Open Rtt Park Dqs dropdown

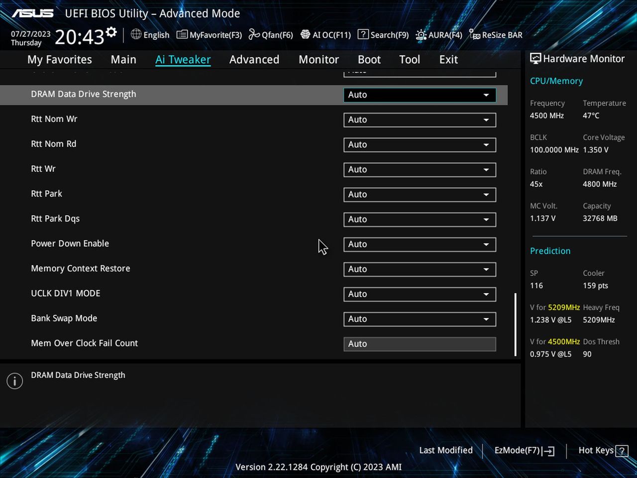click(x=420, y=219)
